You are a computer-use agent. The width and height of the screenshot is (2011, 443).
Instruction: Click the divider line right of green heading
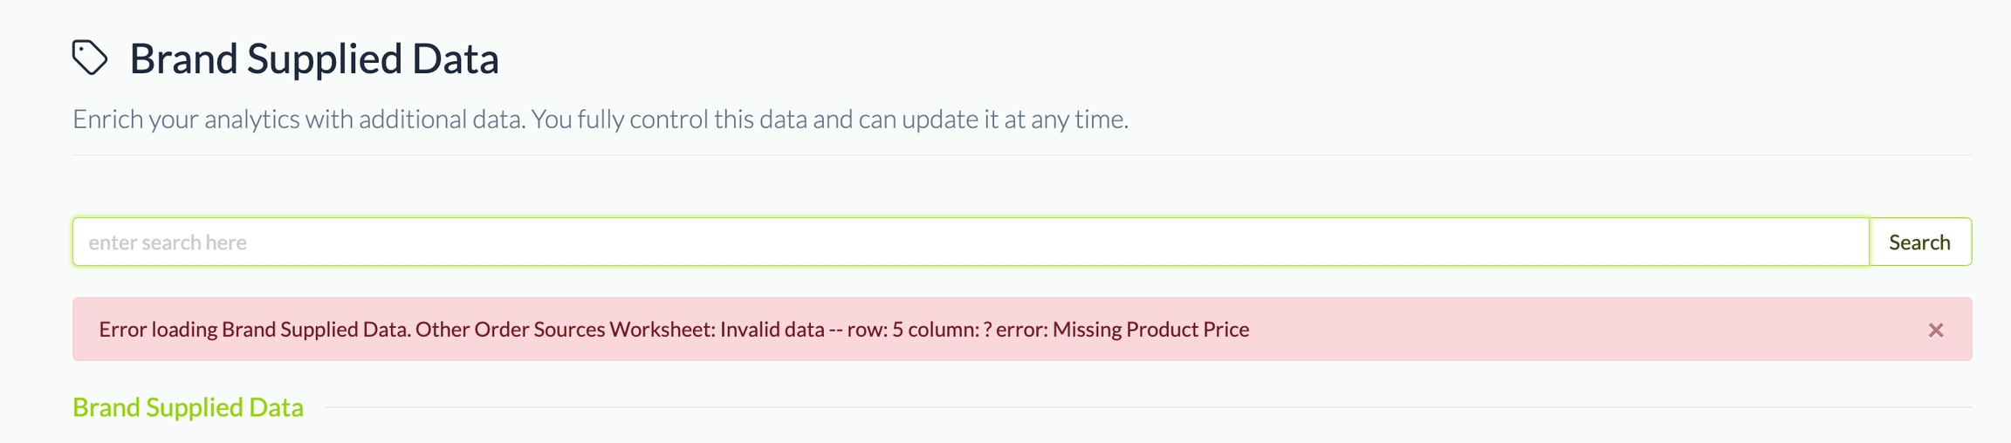(1135, 407)
